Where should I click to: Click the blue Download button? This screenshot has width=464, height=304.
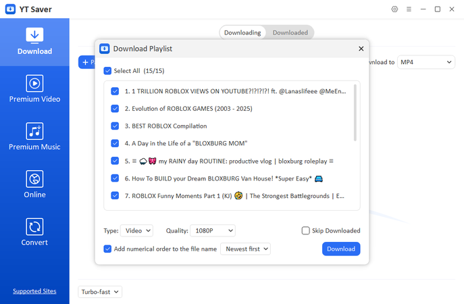(x=341, y=249)
